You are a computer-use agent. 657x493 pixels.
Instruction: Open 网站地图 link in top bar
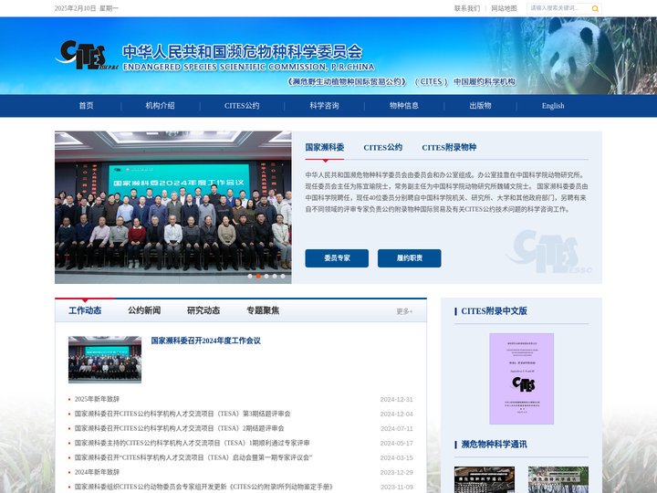(504, 8)
